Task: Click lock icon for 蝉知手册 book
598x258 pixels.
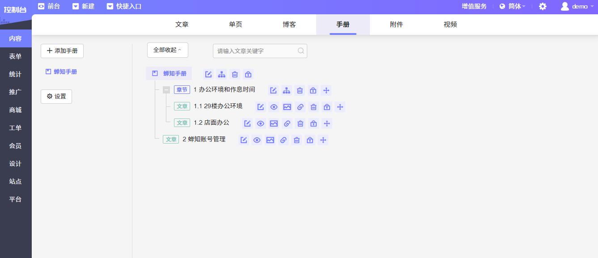Action: pyautogui.click(x=248, y=74)
